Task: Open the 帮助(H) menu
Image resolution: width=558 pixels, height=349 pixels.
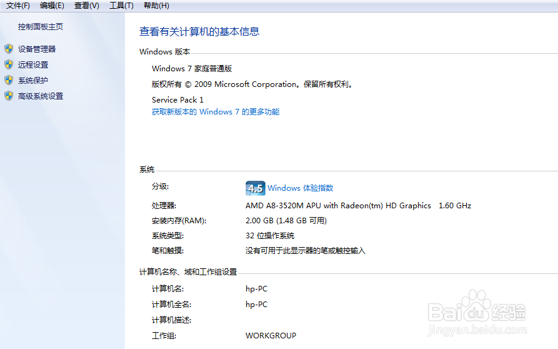Action: click(x=156, y=6)
